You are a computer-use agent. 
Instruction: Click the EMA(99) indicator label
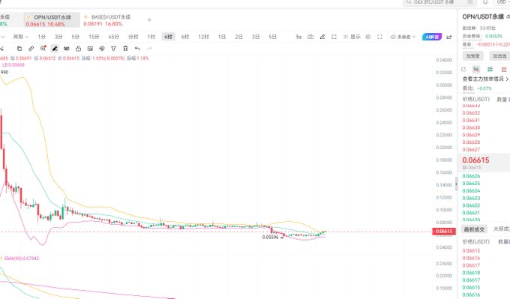click(x=22, y=259)
